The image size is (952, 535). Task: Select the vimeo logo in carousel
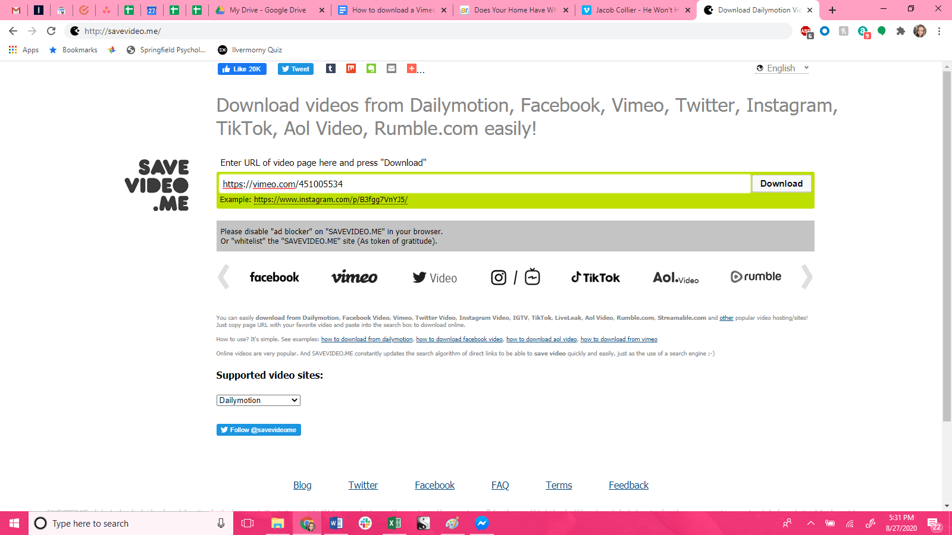pos(355,277)
